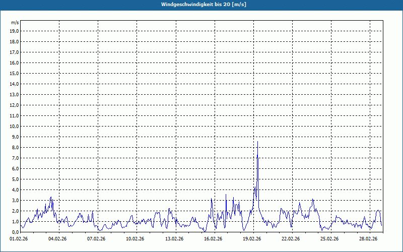Click the 9,0 y-axis value label
403x252 pixels.
[x=15, y=137]
